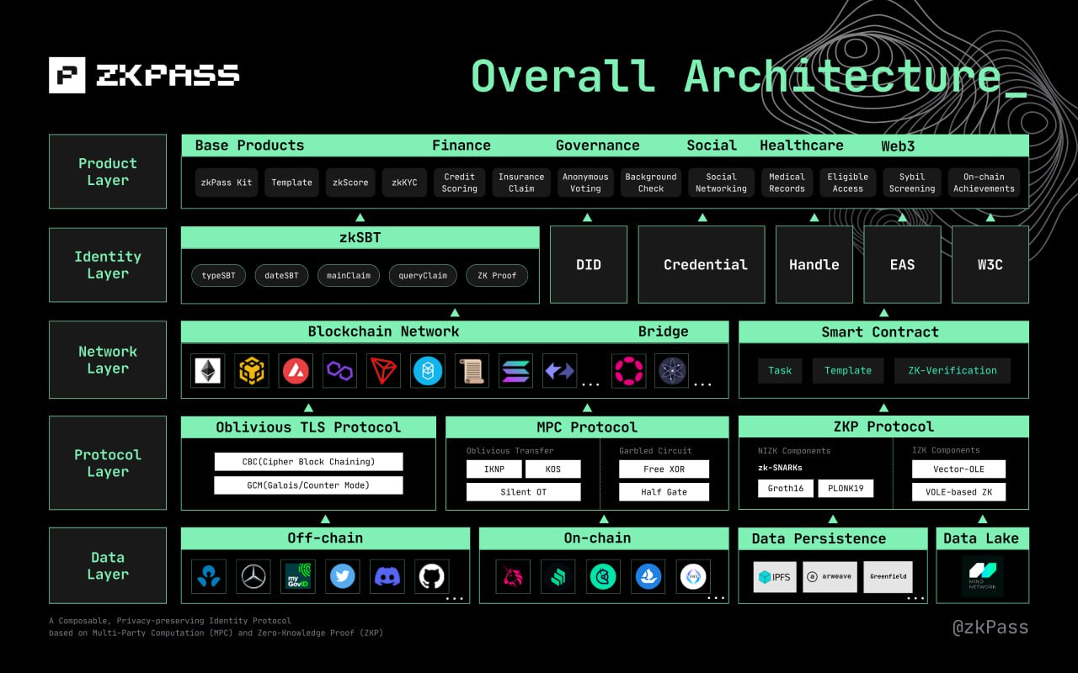Expand ellipsis in Data Persistence section

917,598
